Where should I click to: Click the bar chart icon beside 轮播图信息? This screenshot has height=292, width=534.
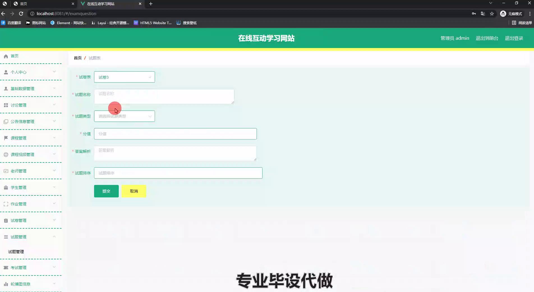(6, 284)
